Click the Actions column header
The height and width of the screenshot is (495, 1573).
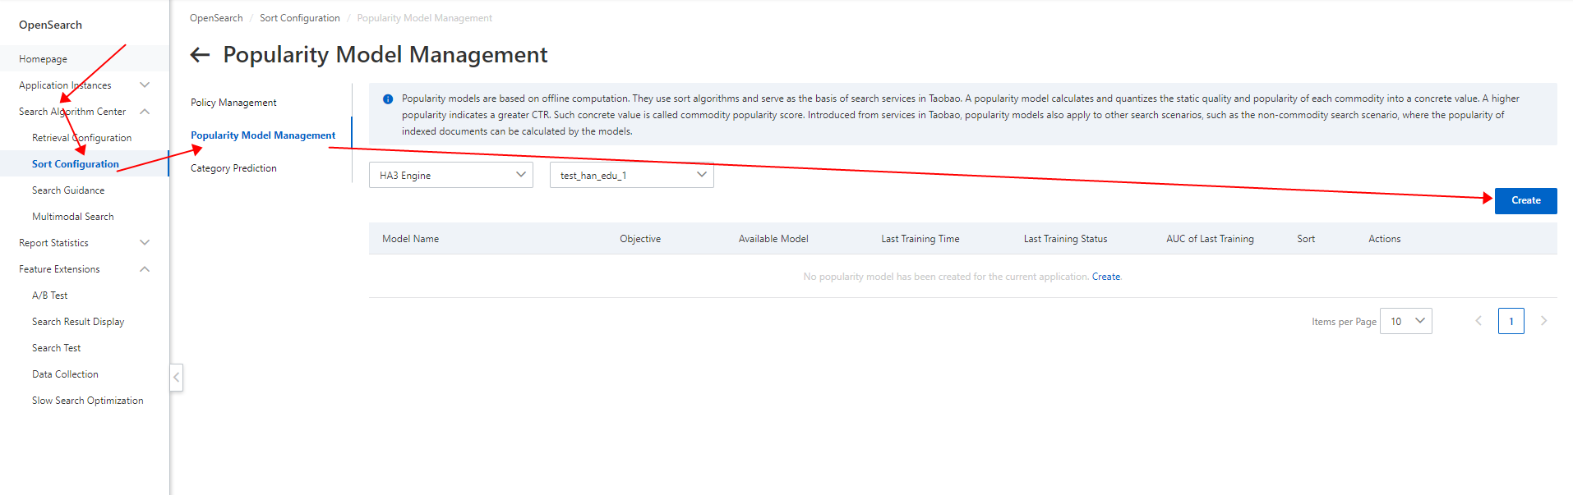1384,239
